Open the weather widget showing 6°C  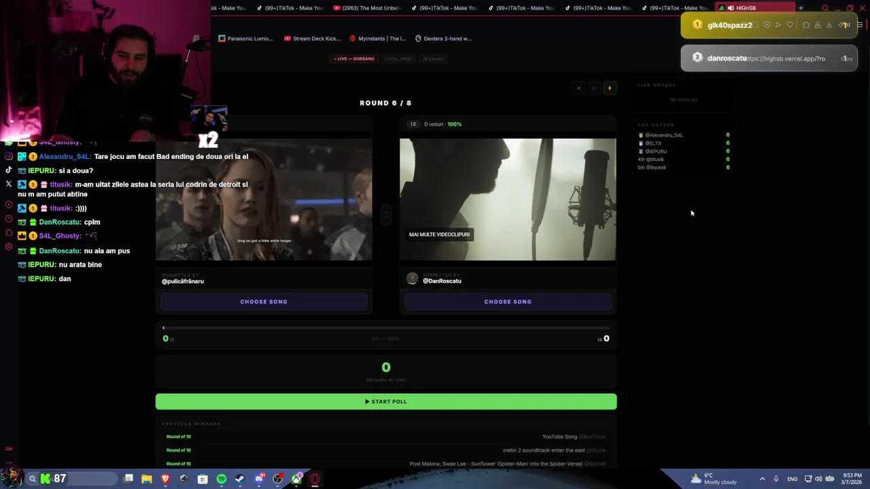point(713,479)
